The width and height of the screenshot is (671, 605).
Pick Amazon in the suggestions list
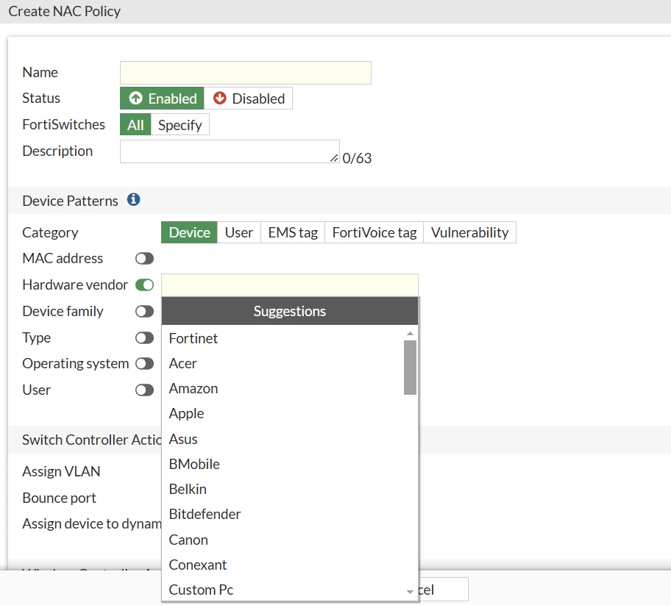click(283, 389)
